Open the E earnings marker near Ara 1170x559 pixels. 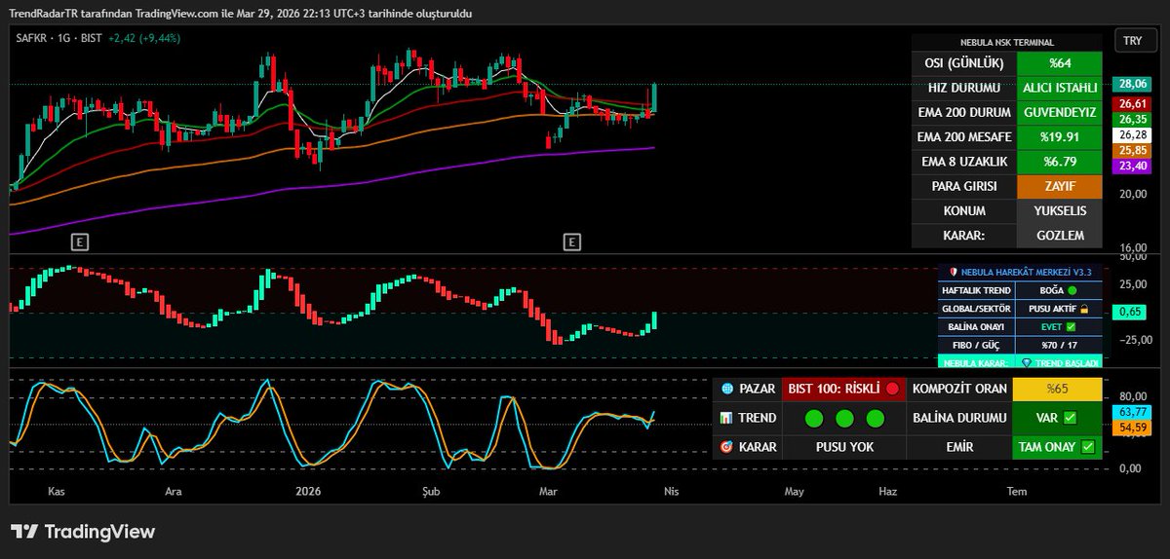tap(80, 241)
